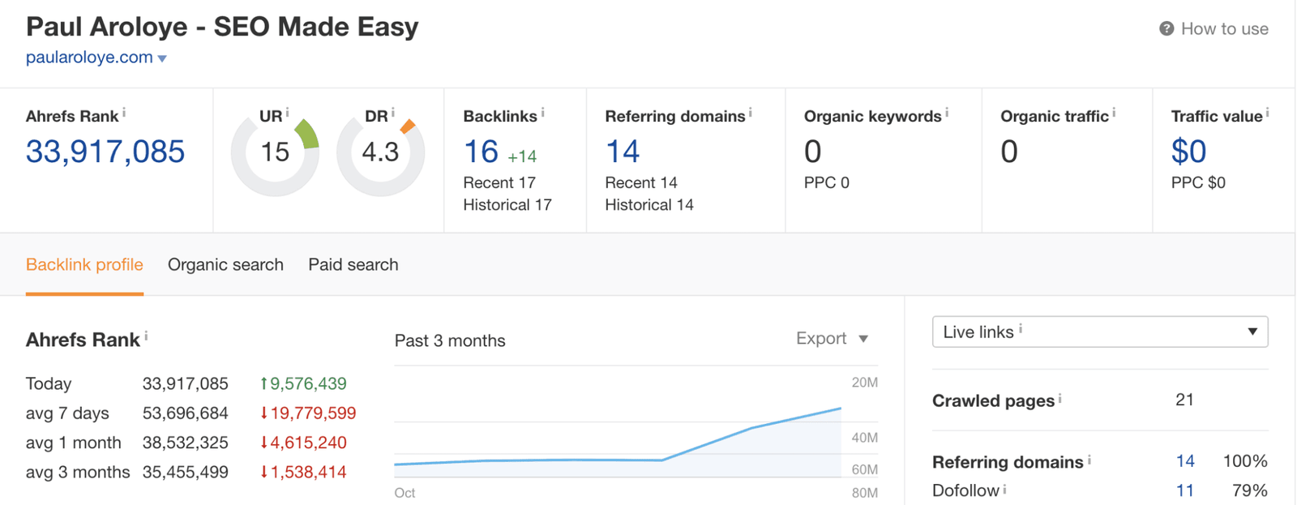Click the Backlinks count 16
Viewport: 1297px width, 505px height.
coord(481,152)
